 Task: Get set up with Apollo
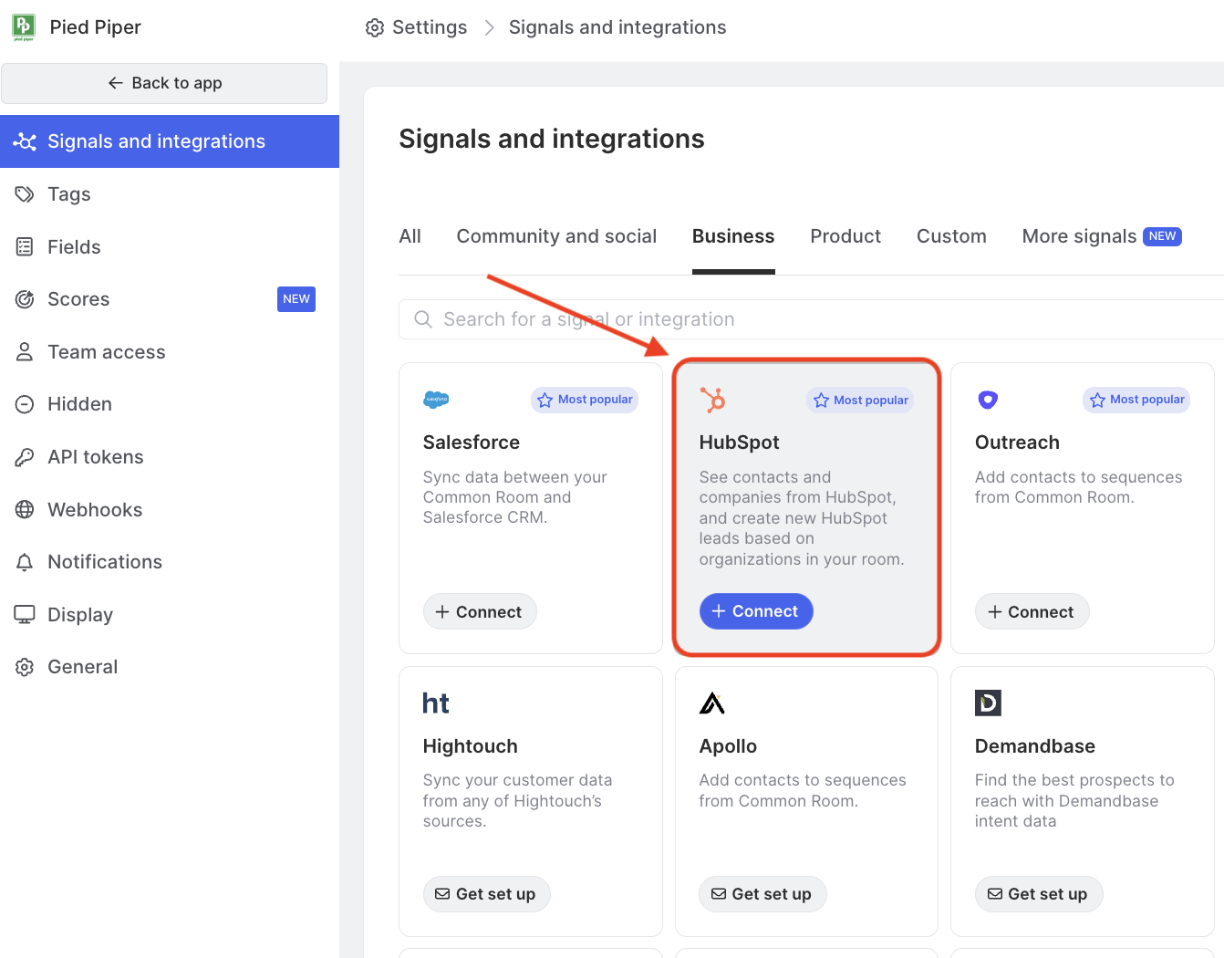coord(762,894)
